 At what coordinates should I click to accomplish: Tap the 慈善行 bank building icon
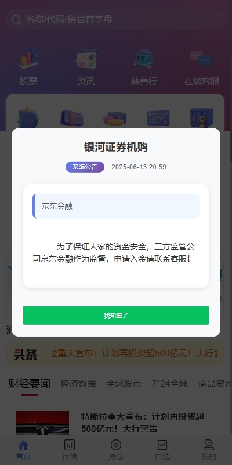pyautogui.click(x=144, y=59)
